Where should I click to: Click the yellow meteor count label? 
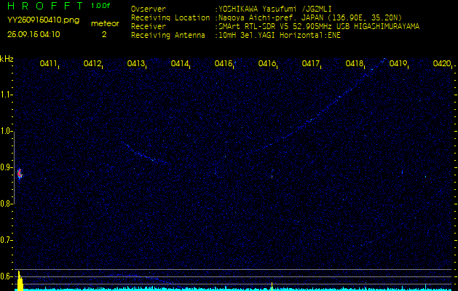coord(104,23)
